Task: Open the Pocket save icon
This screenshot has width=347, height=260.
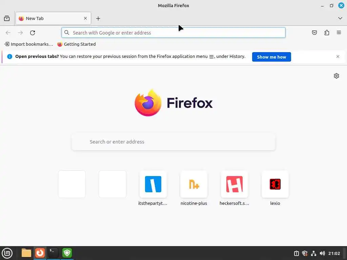Action: [314, 33]
